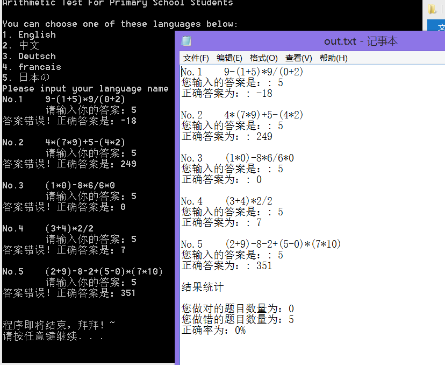Click the '结果统计' heading in Notepad

click(203, 287)
